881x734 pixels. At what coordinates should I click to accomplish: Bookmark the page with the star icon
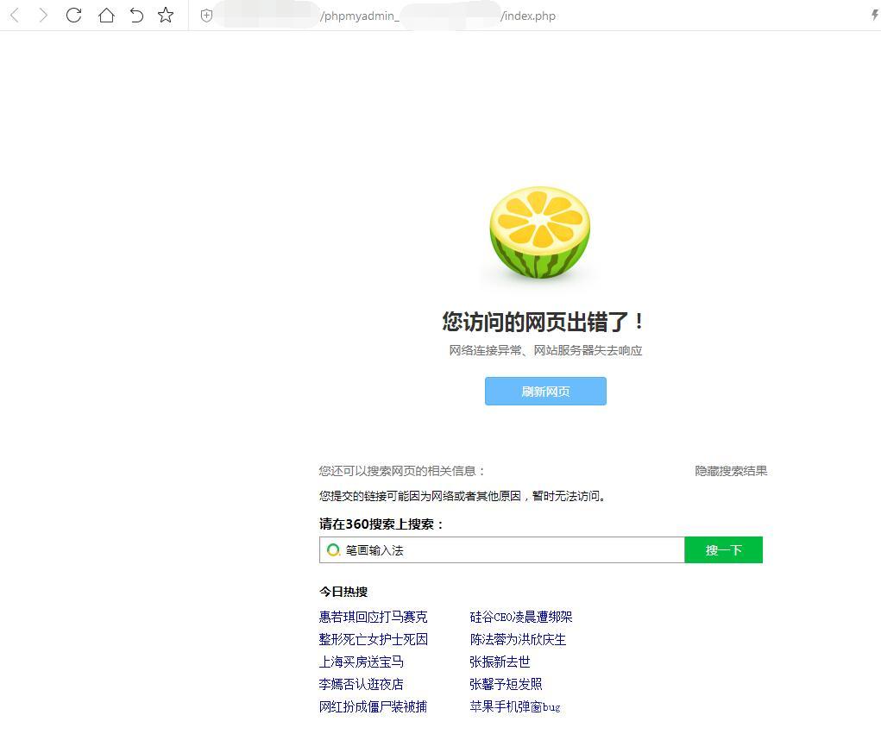(166, 16)
